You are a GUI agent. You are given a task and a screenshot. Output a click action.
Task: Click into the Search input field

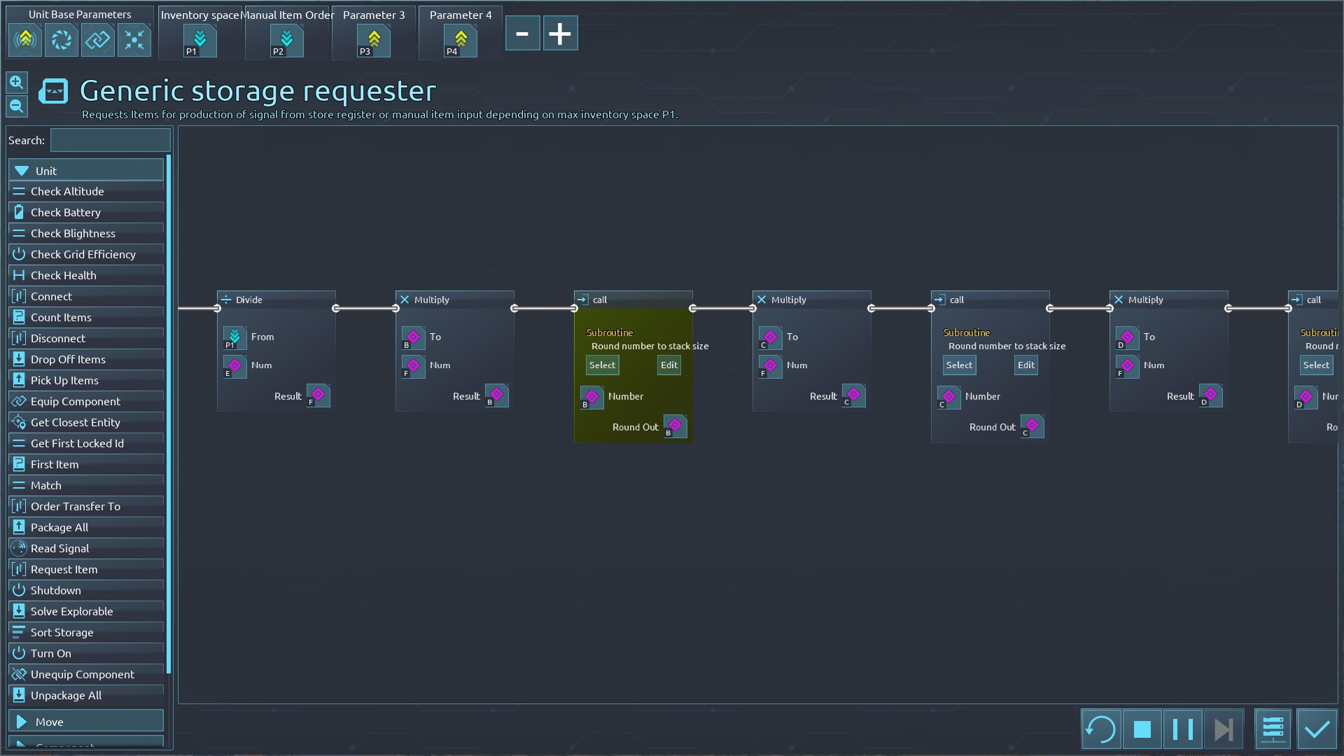tap(110, 140)
